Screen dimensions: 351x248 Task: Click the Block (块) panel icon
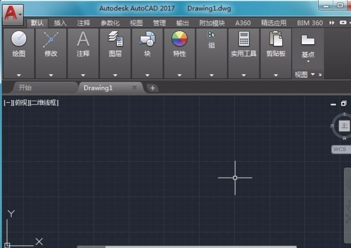tap(147, 39)
